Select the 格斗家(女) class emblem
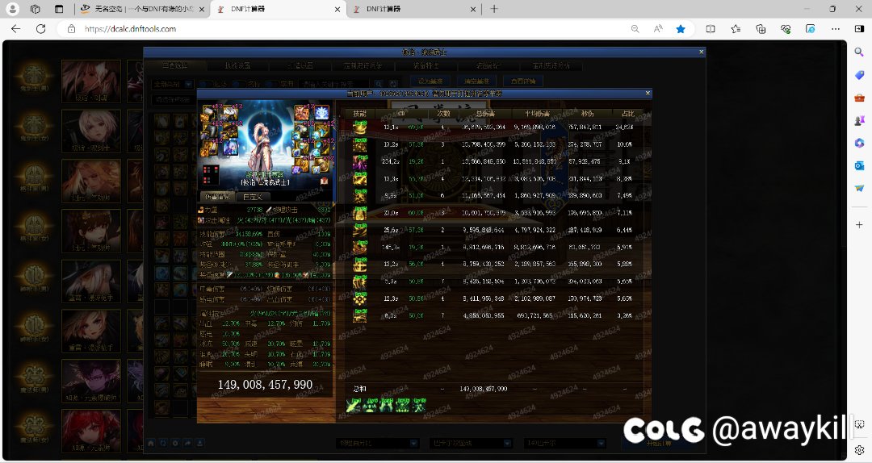This screenshot has width=872, height=463. (x=34, y=228)
